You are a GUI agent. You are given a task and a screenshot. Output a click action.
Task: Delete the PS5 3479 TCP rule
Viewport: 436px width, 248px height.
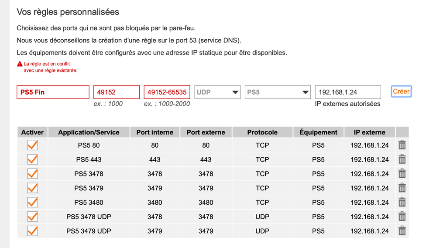[x=402, y=188]
